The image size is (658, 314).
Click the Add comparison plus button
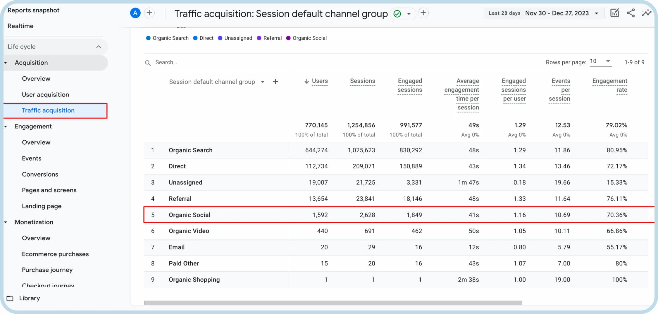click(x=149, y=13)
